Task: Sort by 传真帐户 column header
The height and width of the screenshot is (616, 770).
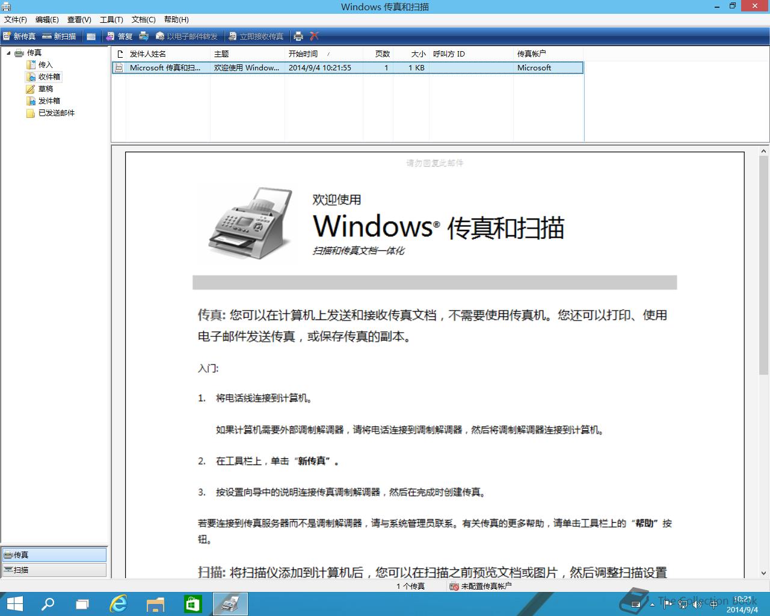Action: tap(548, 54)
